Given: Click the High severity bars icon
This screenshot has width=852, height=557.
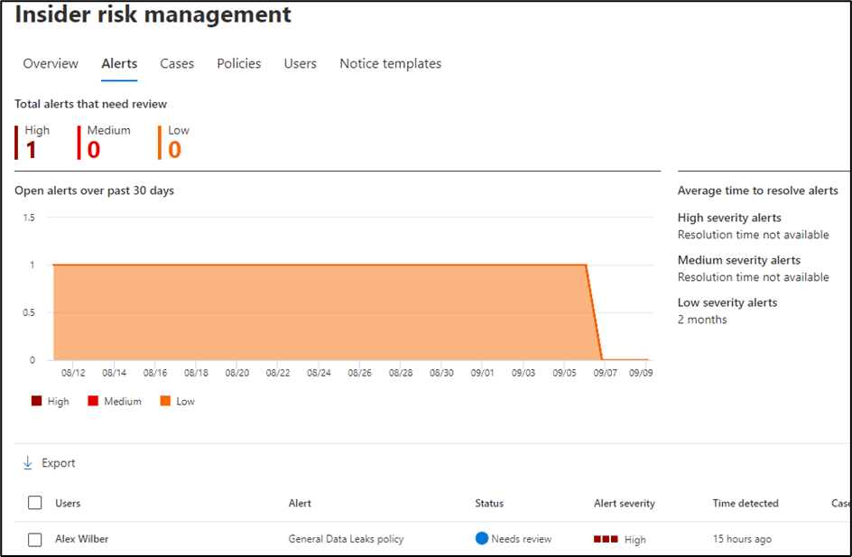Looking at the screenshot, I should 605,539.
